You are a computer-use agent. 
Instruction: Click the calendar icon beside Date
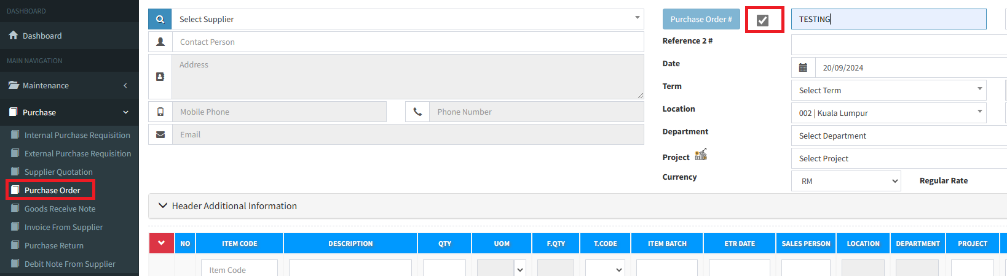click(x=803, y=67)
